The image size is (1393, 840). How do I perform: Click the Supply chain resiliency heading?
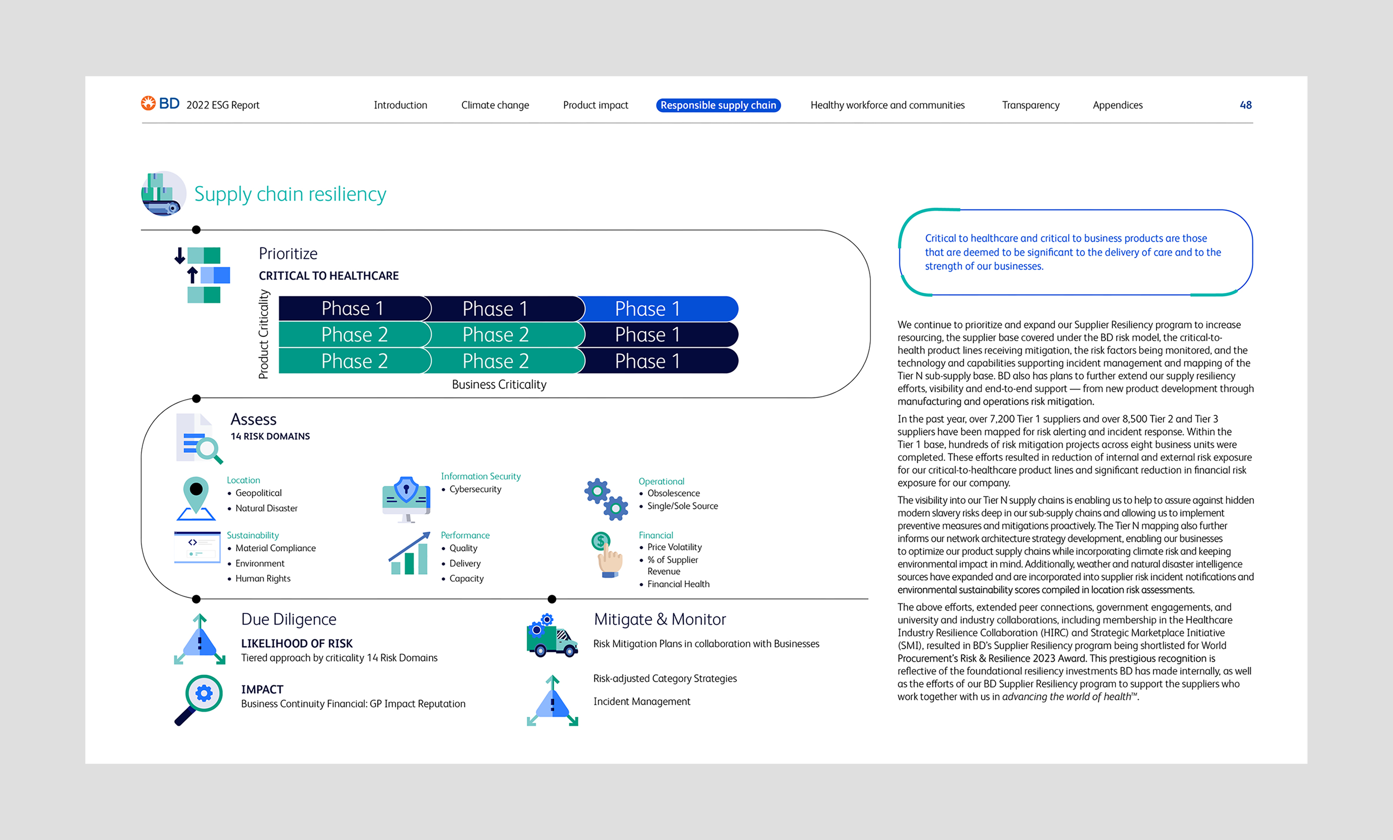[x=290, y=194]
